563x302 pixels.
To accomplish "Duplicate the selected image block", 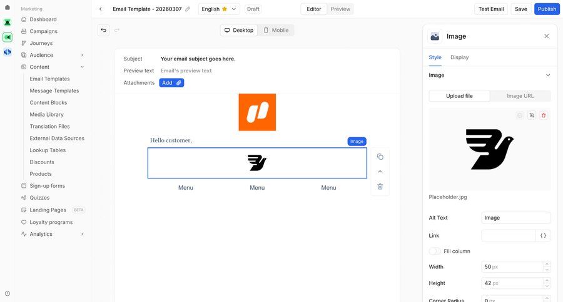I will pyautogui.click(x=380, y=157).
